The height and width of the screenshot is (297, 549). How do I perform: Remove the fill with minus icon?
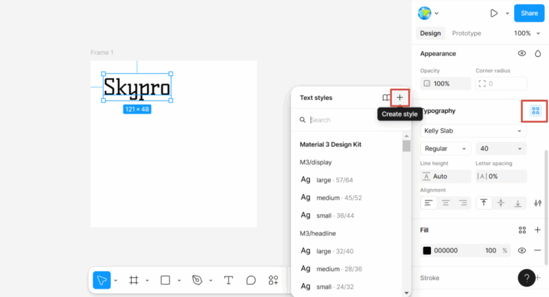pos(537,250)
